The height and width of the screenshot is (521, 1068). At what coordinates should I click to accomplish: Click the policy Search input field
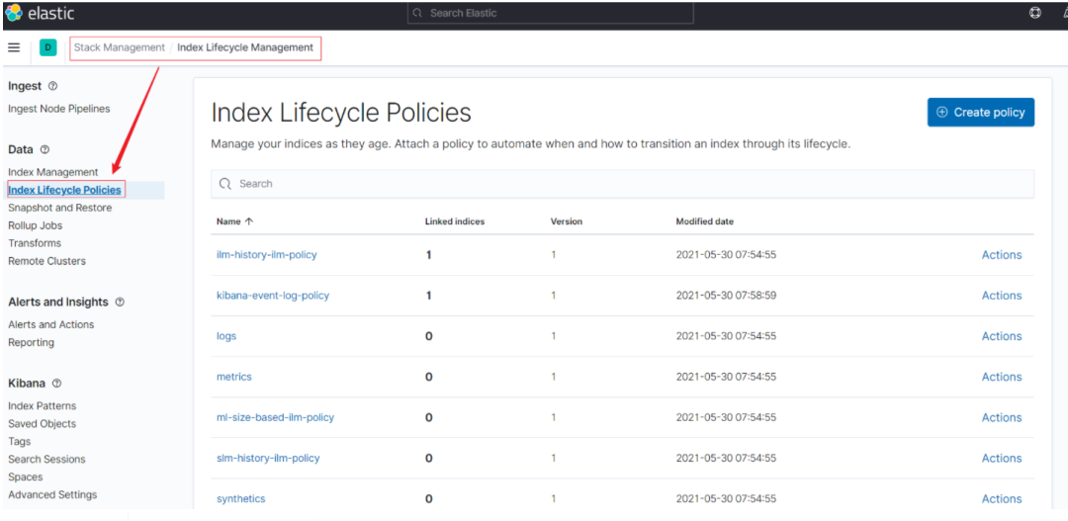[x=622, y=184]
